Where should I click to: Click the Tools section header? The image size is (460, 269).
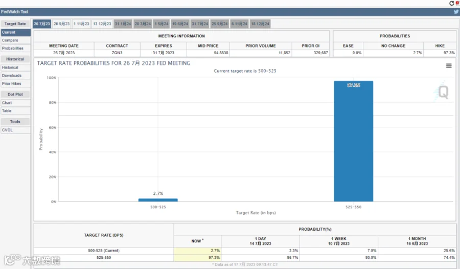15,122
